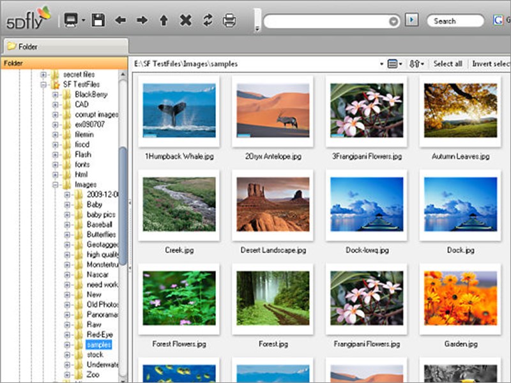Select the Baby folder in tree
Viewport: 511px width, 383px height.
coord(95,204)
